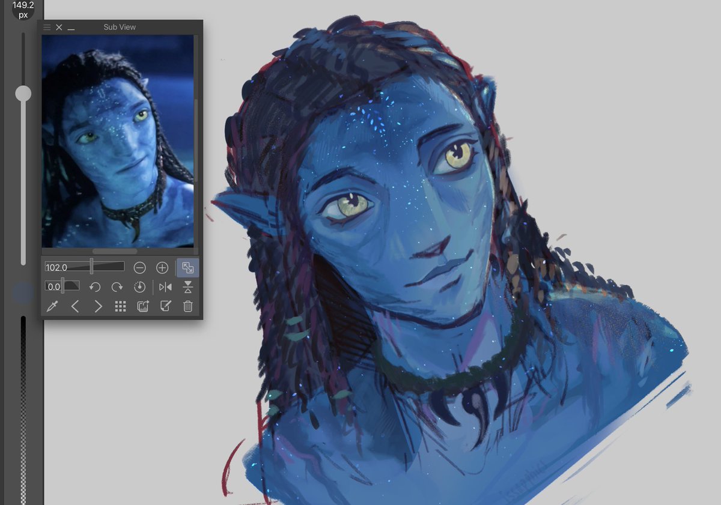This screenshot has height=505, width=721.
Task: Rotate the Sub View image clockwise
Action: click(117, 287)
